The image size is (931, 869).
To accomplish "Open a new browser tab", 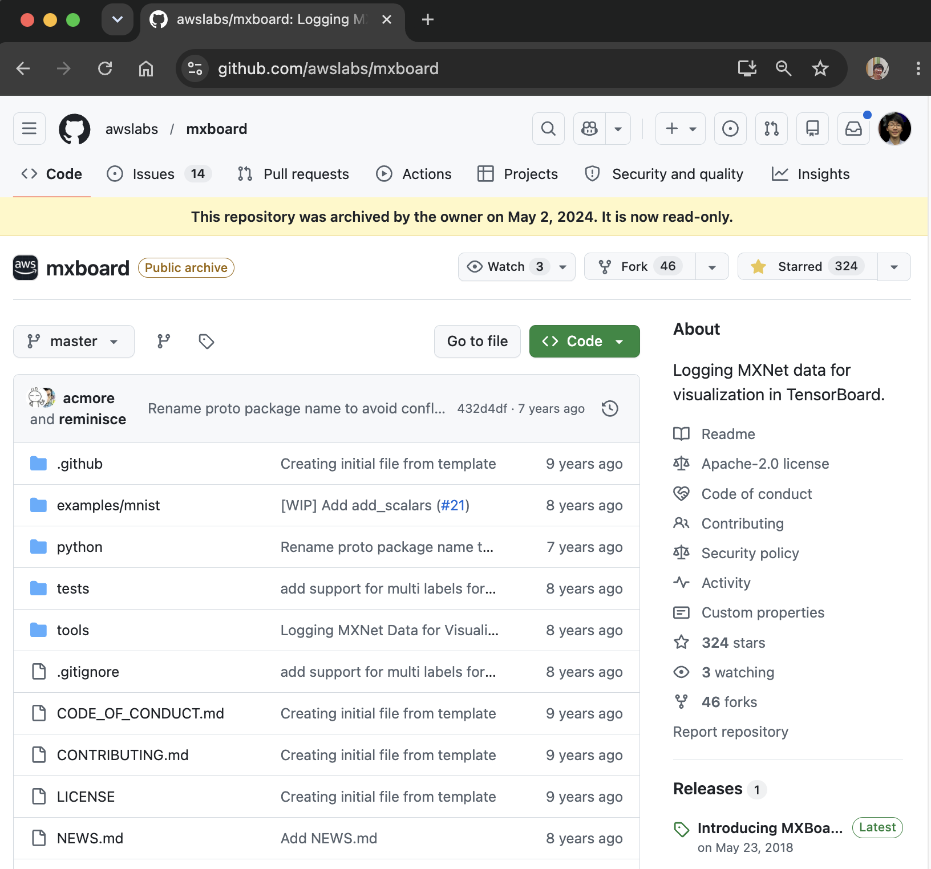I will point(428,19).
